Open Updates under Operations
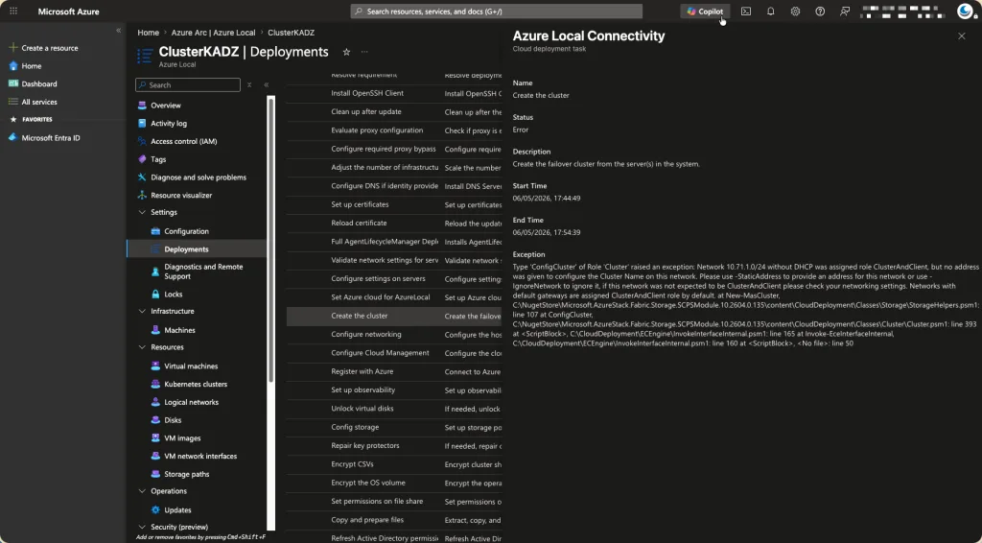Viewport: 982px width, 543px height. (177, 509)
